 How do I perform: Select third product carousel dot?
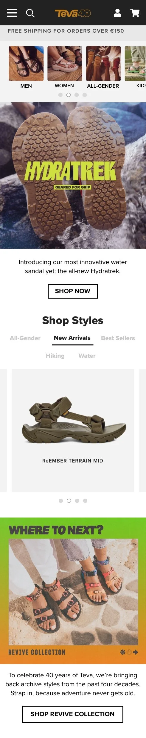[77, 501]
